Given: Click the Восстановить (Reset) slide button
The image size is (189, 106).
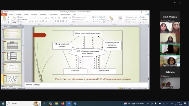Looking at the screenshot, I should (x=22, y=19).
